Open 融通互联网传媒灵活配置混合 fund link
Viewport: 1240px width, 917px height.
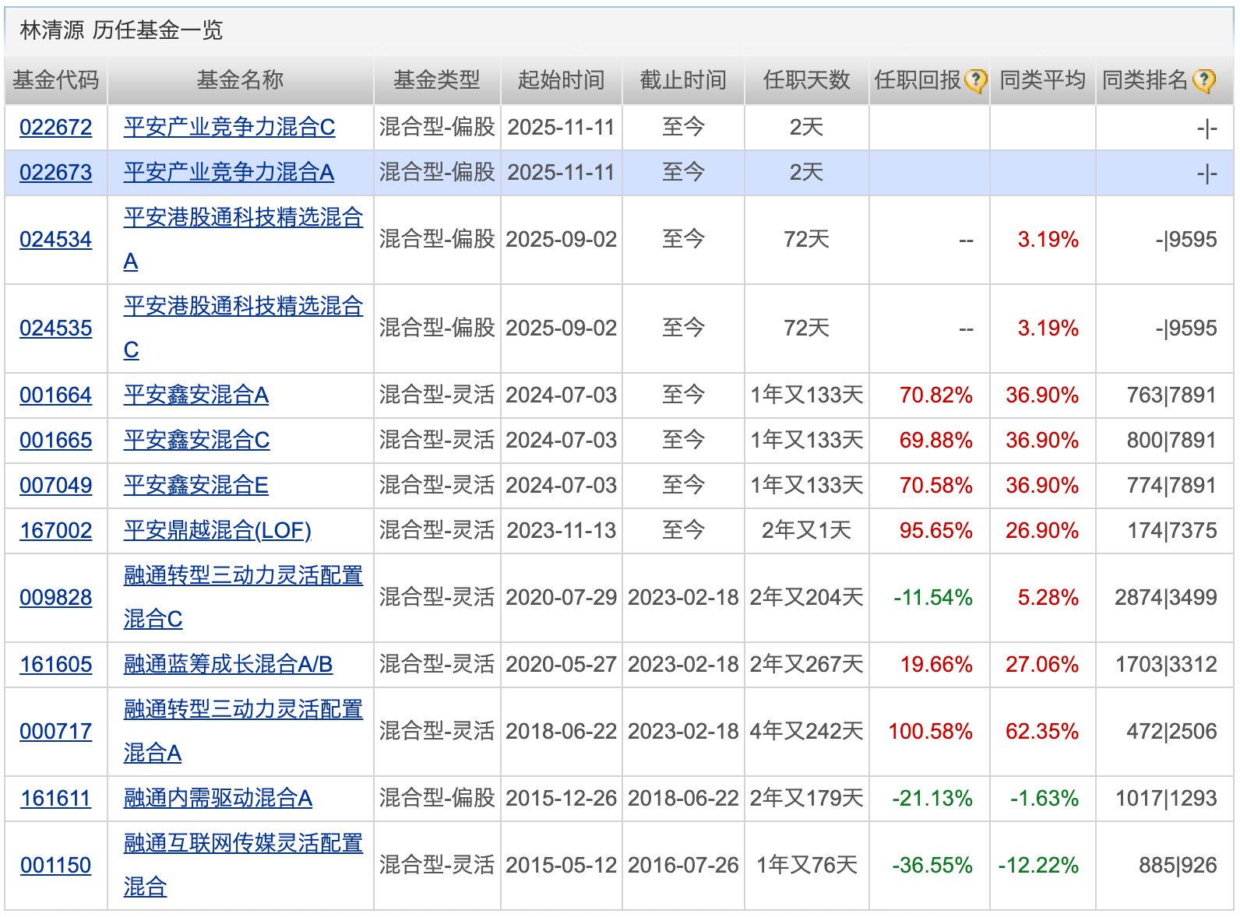coord(242,844)
